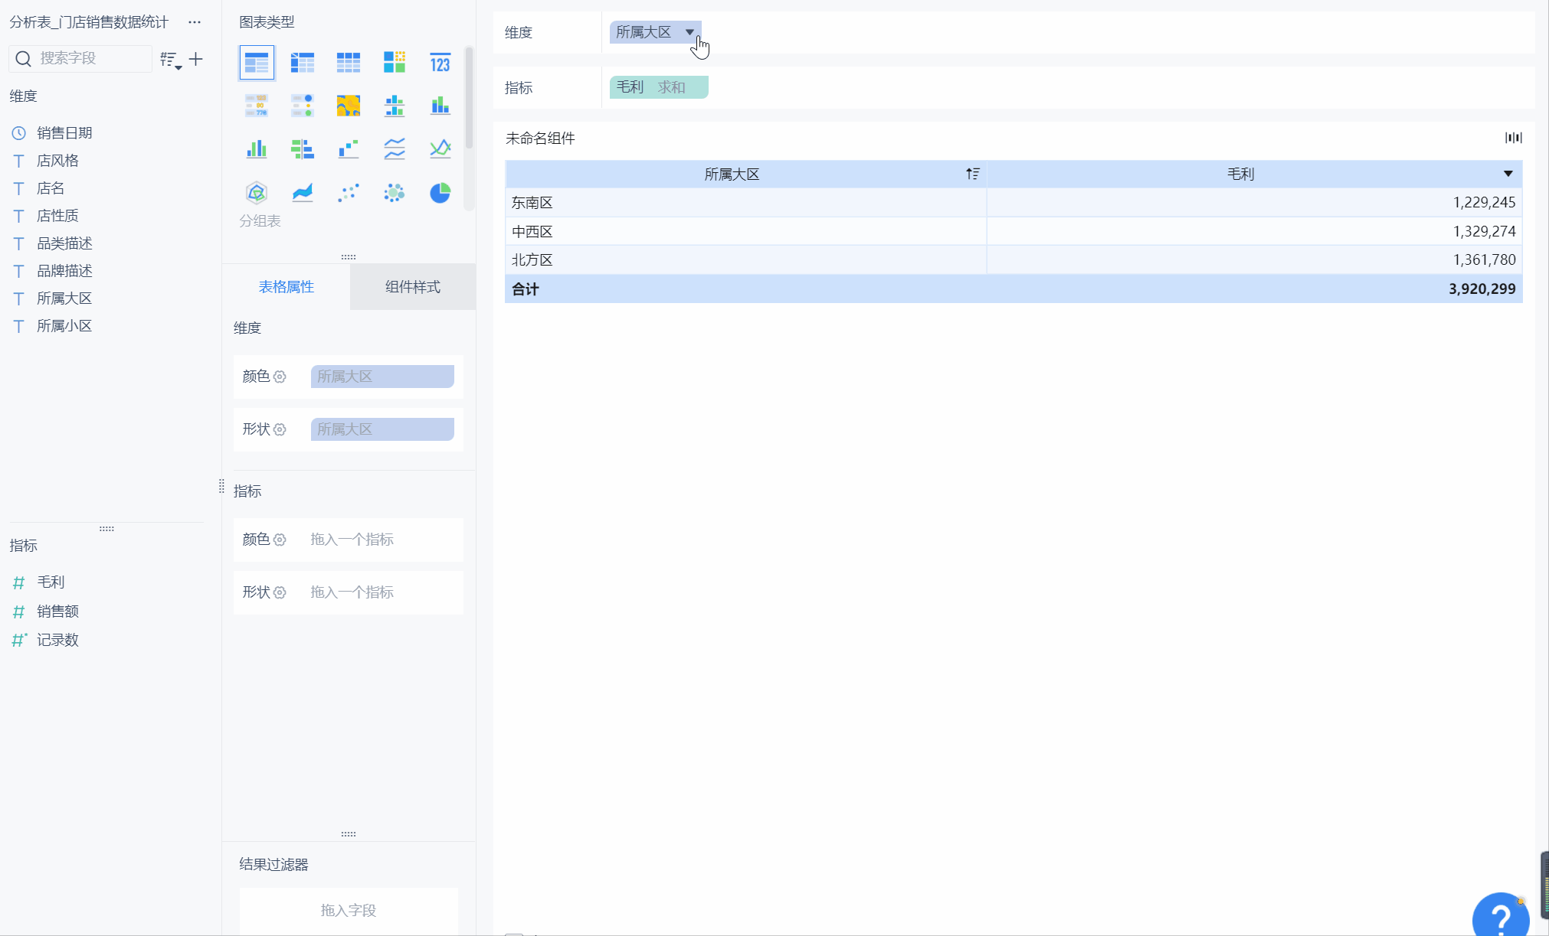Select the 店风格 dimension field
Viewport: 1549px width, 936px height.
point(57,161)
